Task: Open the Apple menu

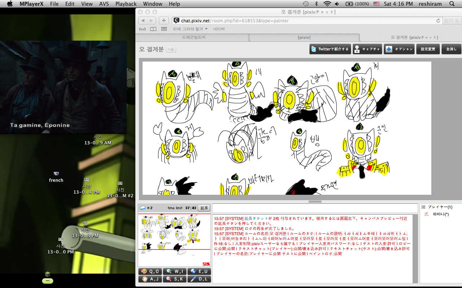Action: [x=10, y=4]
